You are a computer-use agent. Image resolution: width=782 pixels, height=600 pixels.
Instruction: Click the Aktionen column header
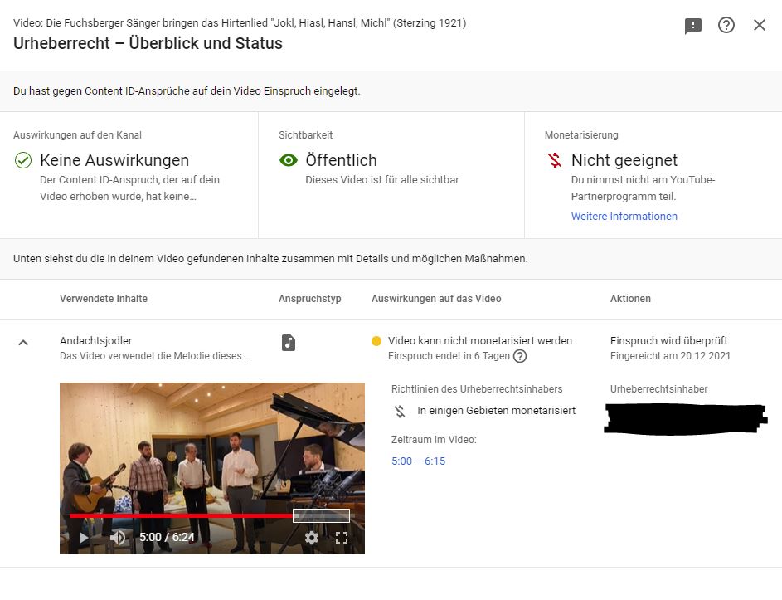tap(630, 299)
